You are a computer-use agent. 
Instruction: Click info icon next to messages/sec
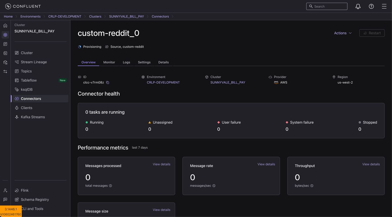click(214, 186)
